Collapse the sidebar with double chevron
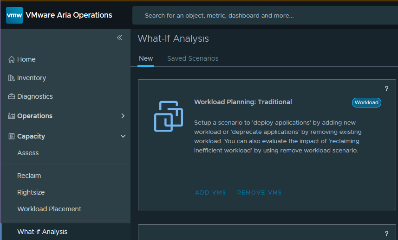This screenshot has height=240, width=398. pos(119,38)
